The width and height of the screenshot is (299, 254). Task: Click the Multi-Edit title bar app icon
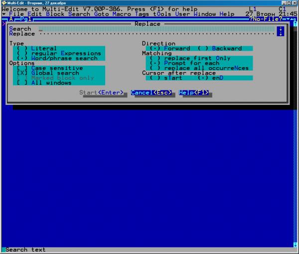tap(4, 3)
